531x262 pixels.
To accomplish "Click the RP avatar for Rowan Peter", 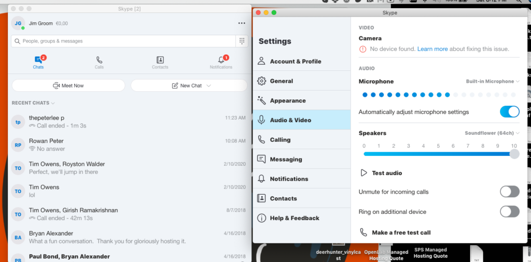I will [x=18, y=145].
